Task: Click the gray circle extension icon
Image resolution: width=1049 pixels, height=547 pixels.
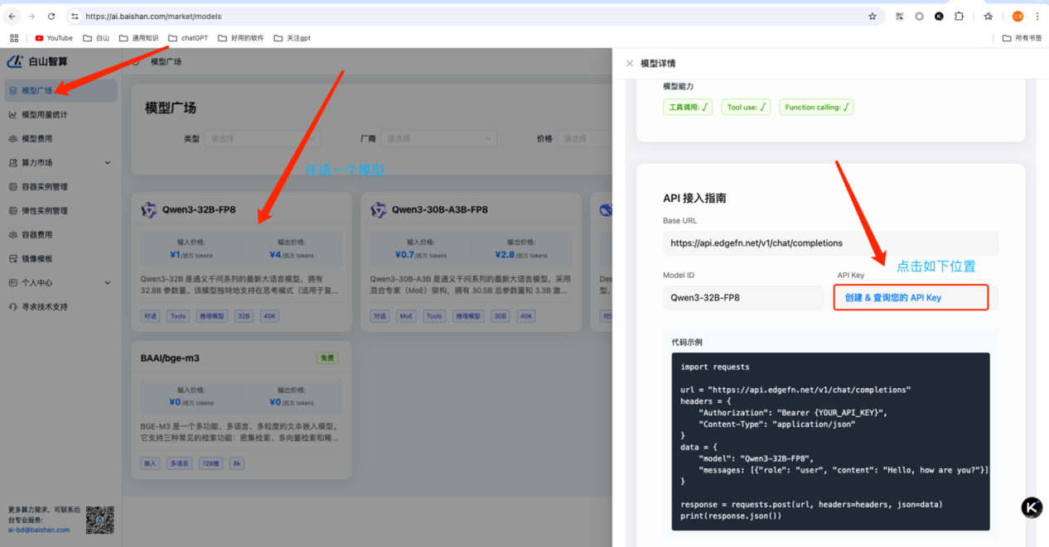Action: (919, 17)
